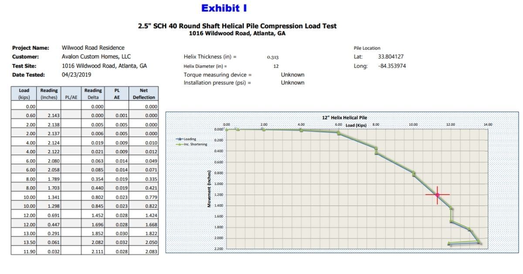Select the helix thickness value 0.313

[x=273, y=57]
